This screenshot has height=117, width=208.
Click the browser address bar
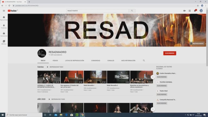(x=104, y=6)
